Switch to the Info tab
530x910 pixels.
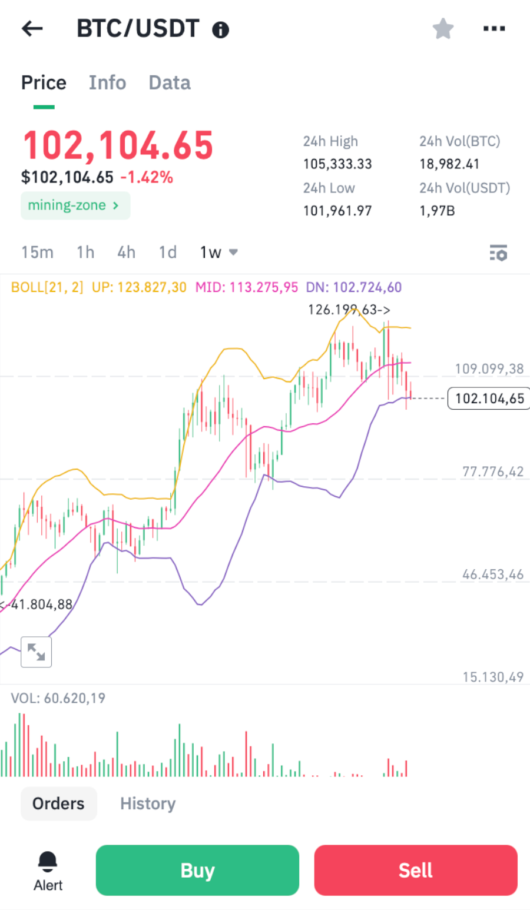(107, 83)
